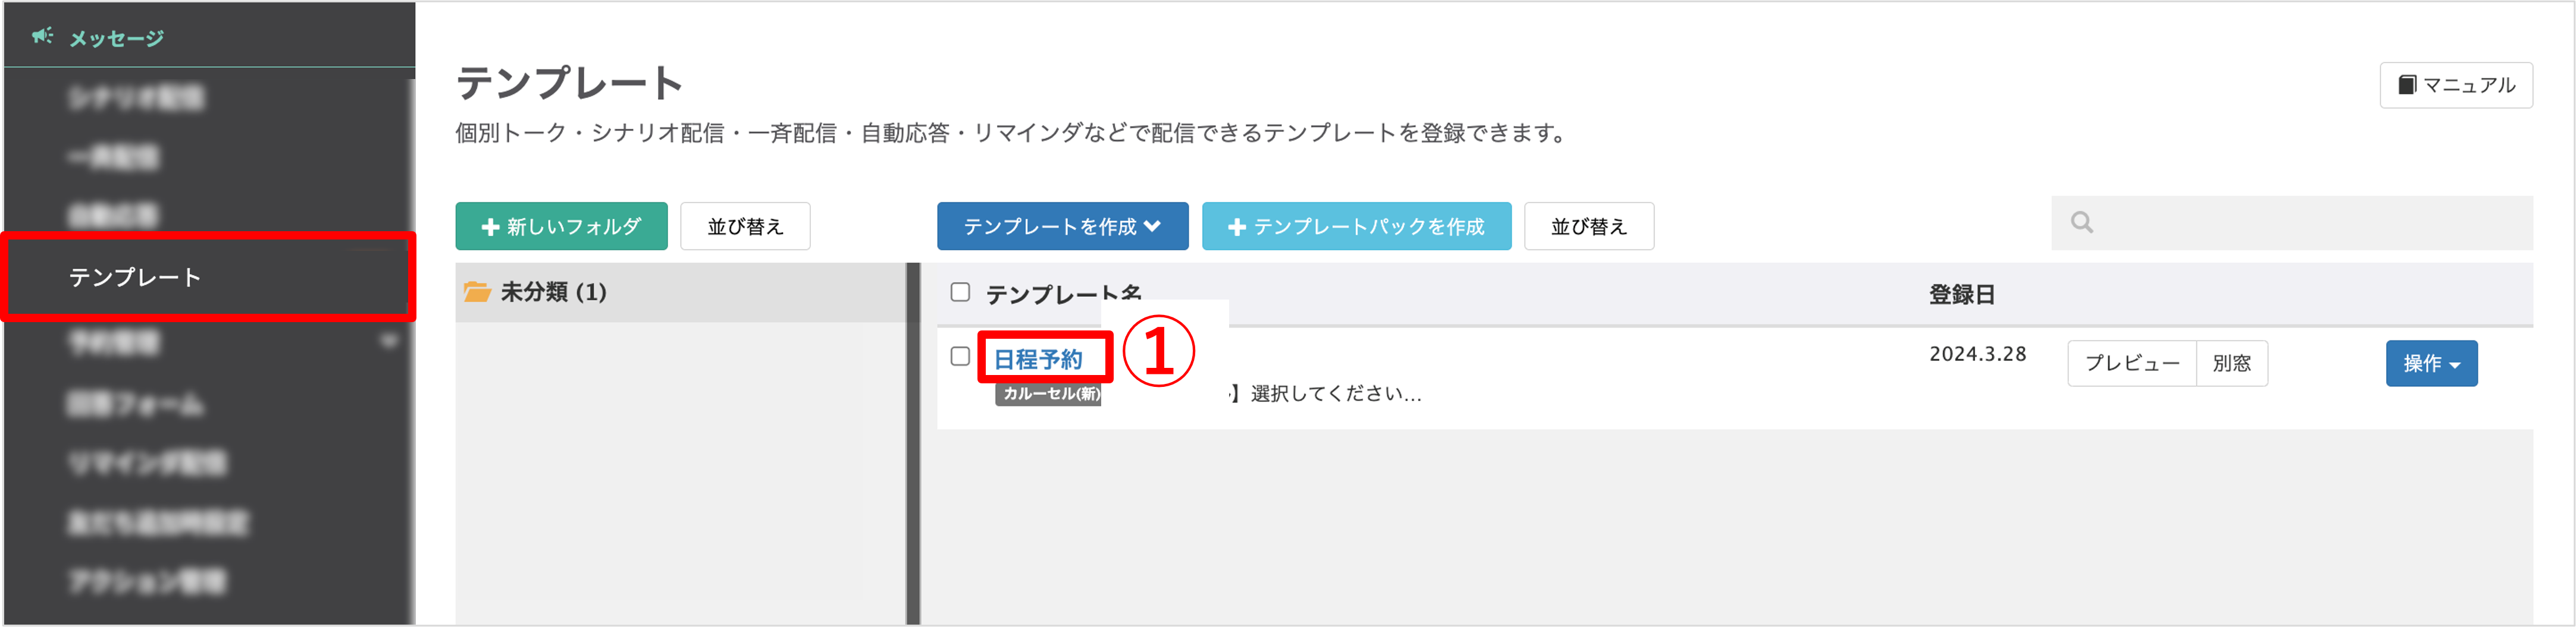Click the 別窓 button

click(2232, 363)
